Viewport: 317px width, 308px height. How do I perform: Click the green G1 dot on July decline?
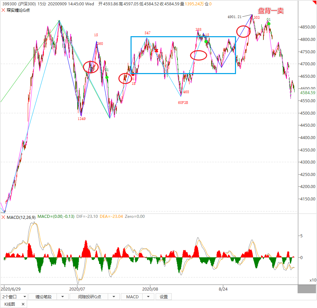click(x=107, y=77)
